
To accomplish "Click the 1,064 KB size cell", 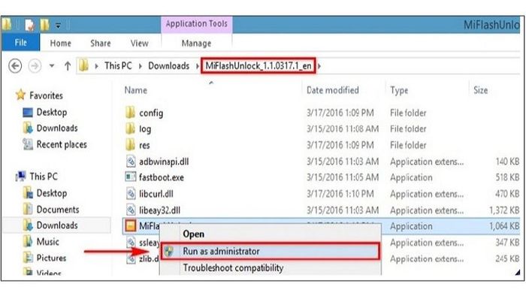I will coord(504,226).
